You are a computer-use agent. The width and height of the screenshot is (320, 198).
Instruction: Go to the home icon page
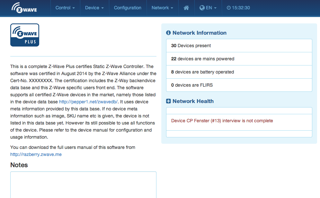[x=186, y=8]
